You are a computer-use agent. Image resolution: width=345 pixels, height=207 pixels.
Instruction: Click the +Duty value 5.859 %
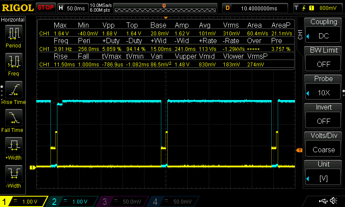(112, 49)
